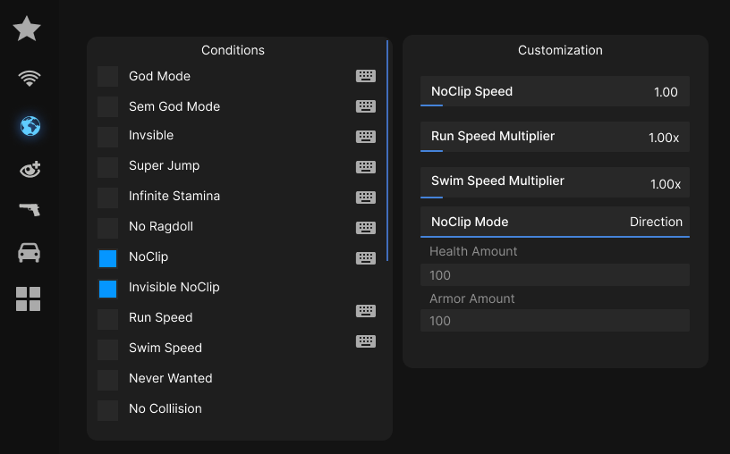Open the pistol weapons section in sidebar
The image size is (730, 454).
point(30,210)
